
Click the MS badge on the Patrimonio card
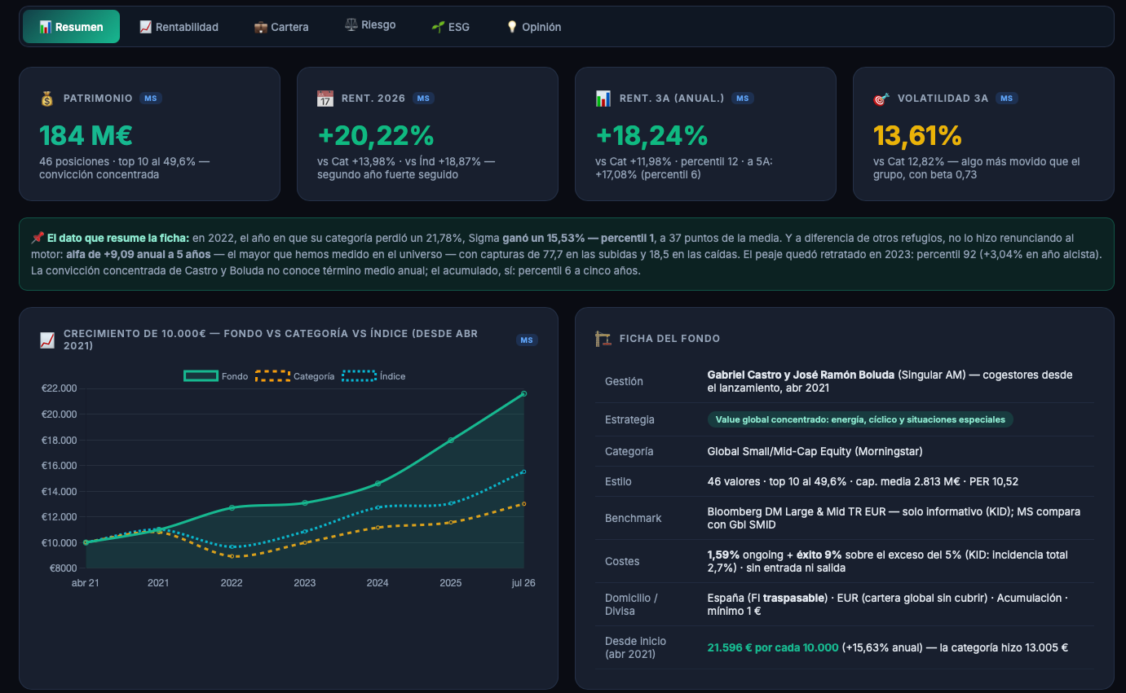[x=150, y=99]
